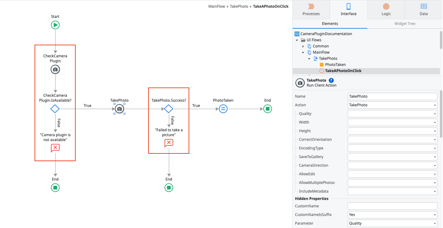Click the properties panel scrollbar
Viewport: 443px width, 228px height.
(441, 114)
